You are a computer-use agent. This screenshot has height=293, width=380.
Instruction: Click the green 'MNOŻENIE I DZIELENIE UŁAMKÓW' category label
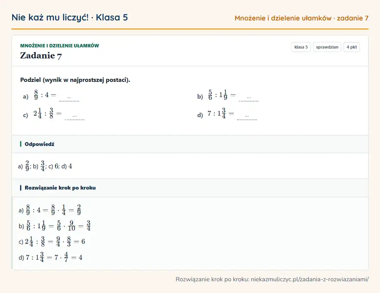pyautogui.click(x=60, y=46)
